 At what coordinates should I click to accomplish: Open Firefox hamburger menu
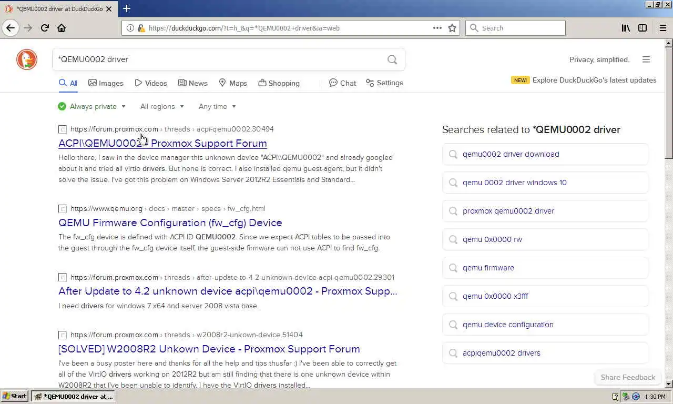(662, 28)
